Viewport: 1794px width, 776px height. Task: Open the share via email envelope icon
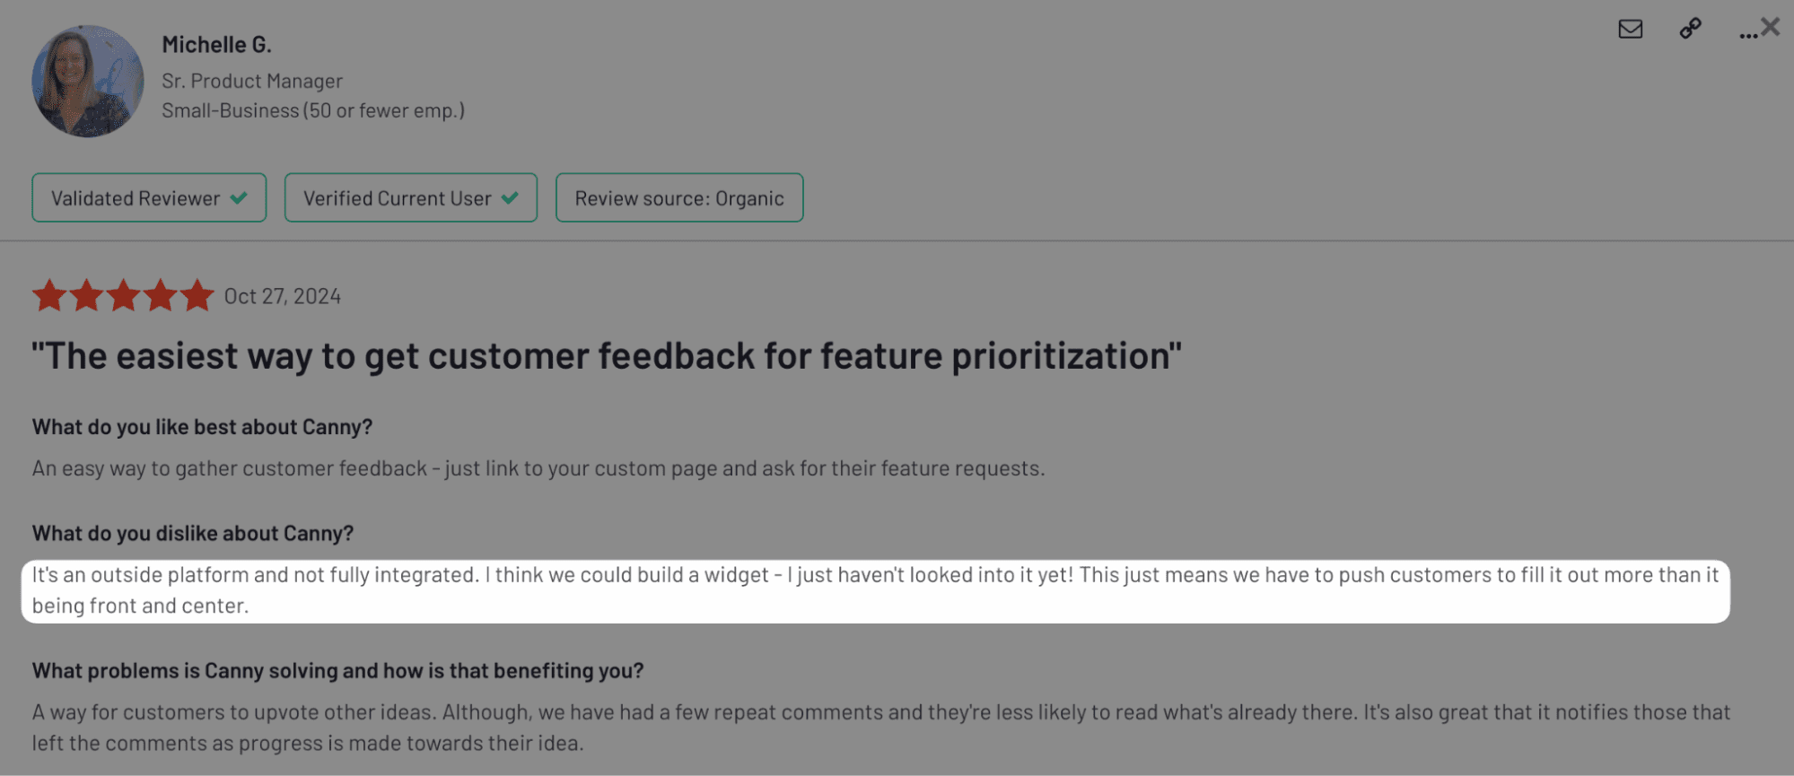1630,29
